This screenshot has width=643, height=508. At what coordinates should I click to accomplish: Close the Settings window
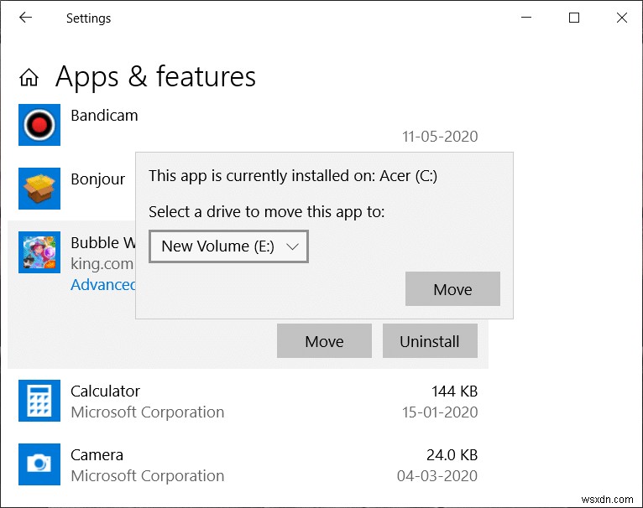[620, 18]
